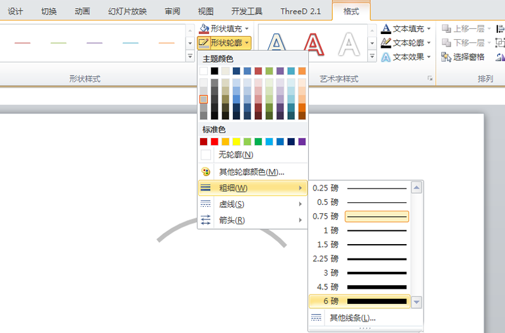
Task: Set line weight to 3 磅
Action: pyautogui.click(x=359, y=273)
